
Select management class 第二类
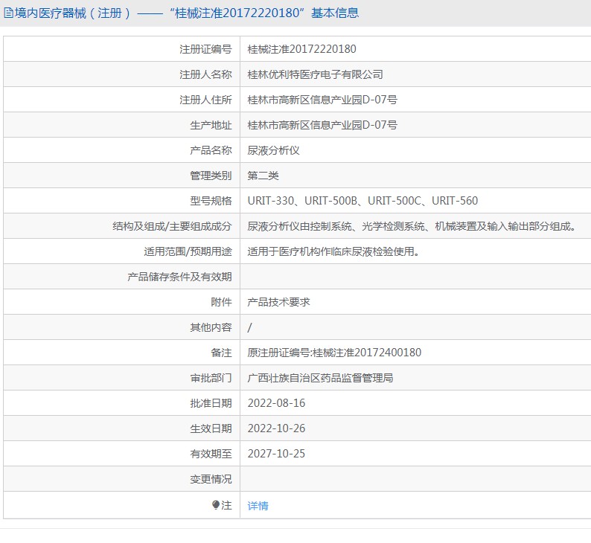[x=263, y=176]
